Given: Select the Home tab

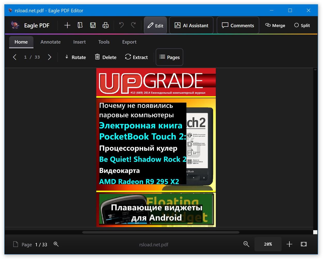Looking at the screenshot, I should coord(21,42).
